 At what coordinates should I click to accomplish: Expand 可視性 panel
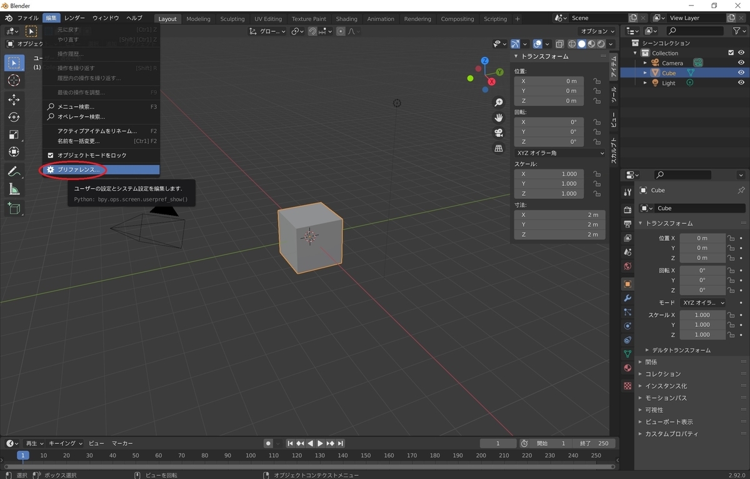coord(654,410)
